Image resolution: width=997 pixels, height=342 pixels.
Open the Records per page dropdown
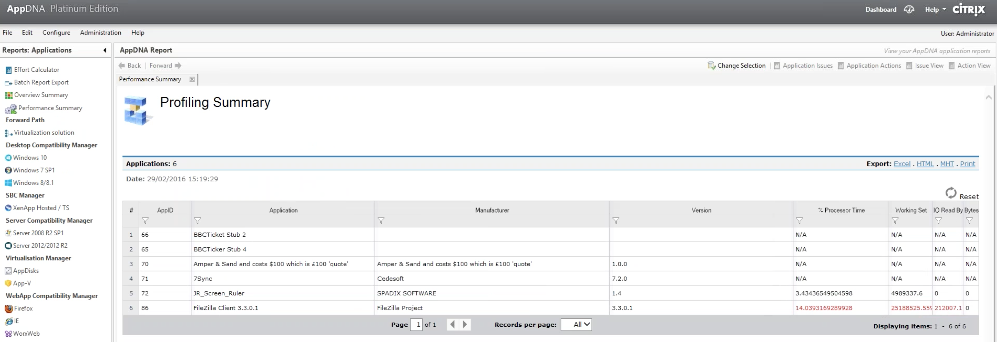pyautogui.click(x=576, y=325)
